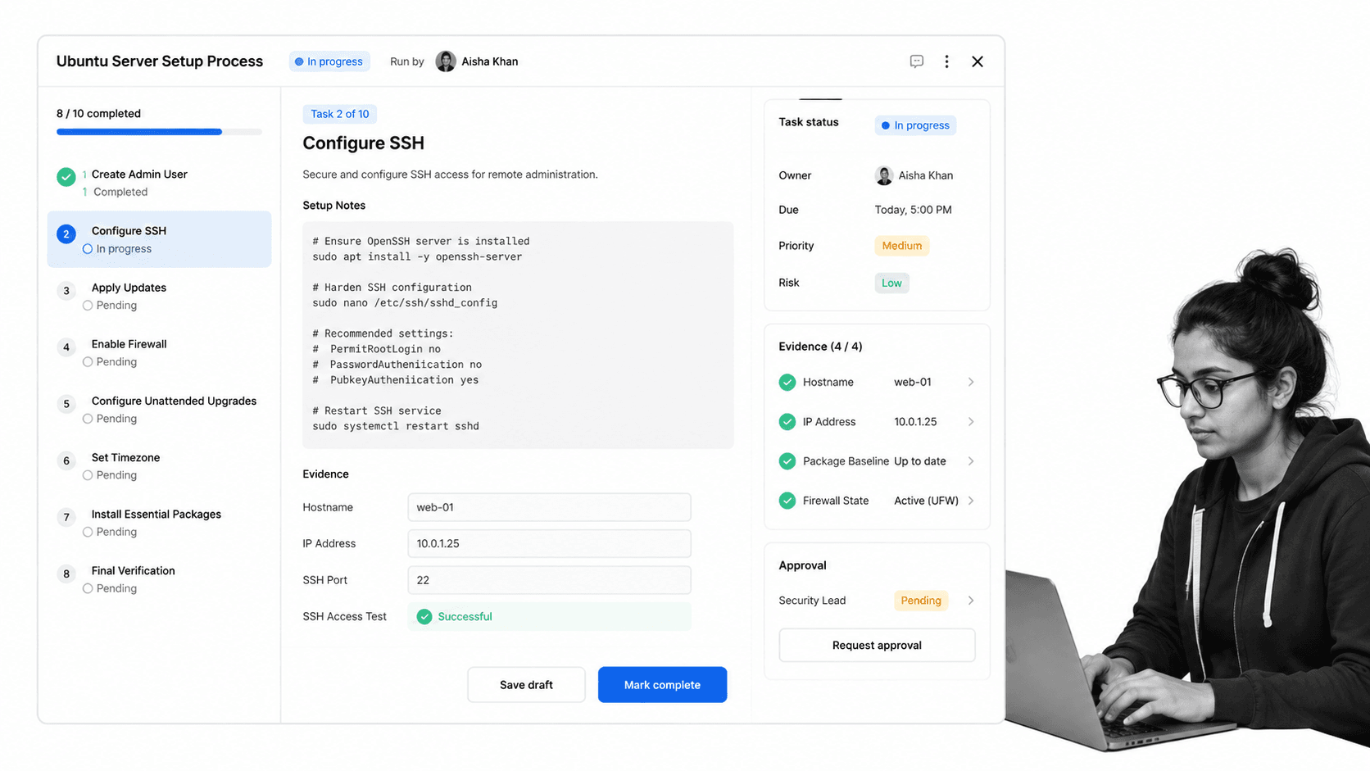
Task: Click Aisha Khan name in header
Action: (x=490, y=61)
